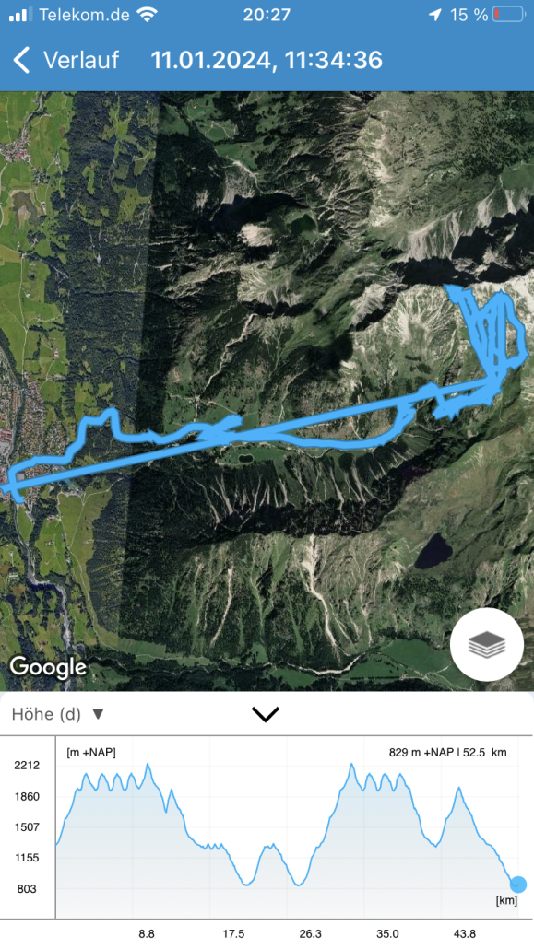Tap the back chevron arrow
The height and width of the screenshot is (949, 534).
point(21,61)
